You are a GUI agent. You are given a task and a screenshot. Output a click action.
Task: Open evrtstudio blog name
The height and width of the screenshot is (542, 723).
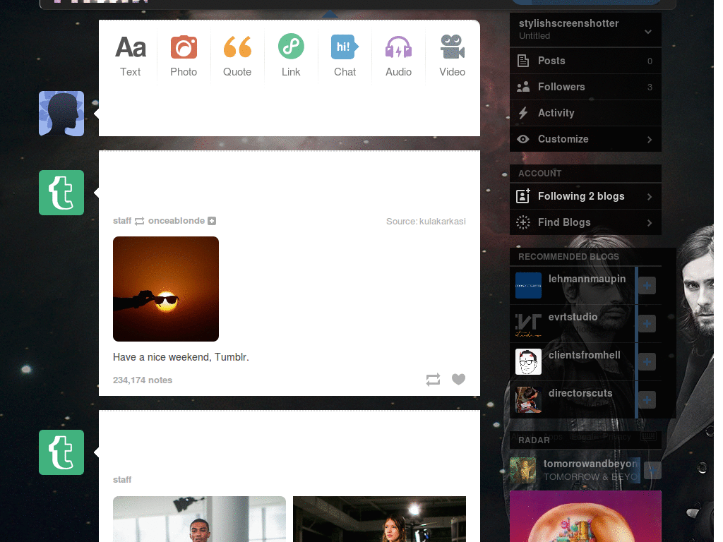pos(573,317)
